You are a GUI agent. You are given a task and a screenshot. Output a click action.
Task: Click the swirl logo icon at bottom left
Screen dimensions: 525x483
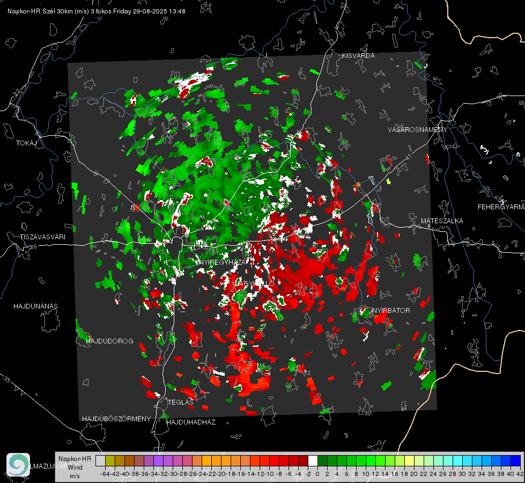click(18, 465)
